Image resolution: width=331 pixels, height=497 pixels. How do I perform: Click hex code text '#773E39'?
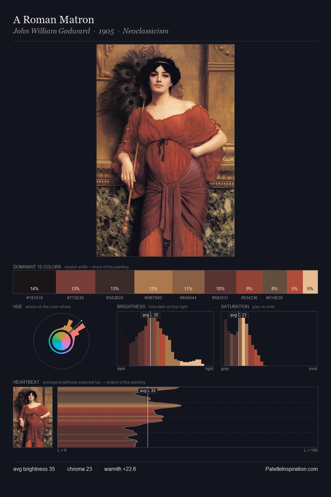click(x=75, y=298)
